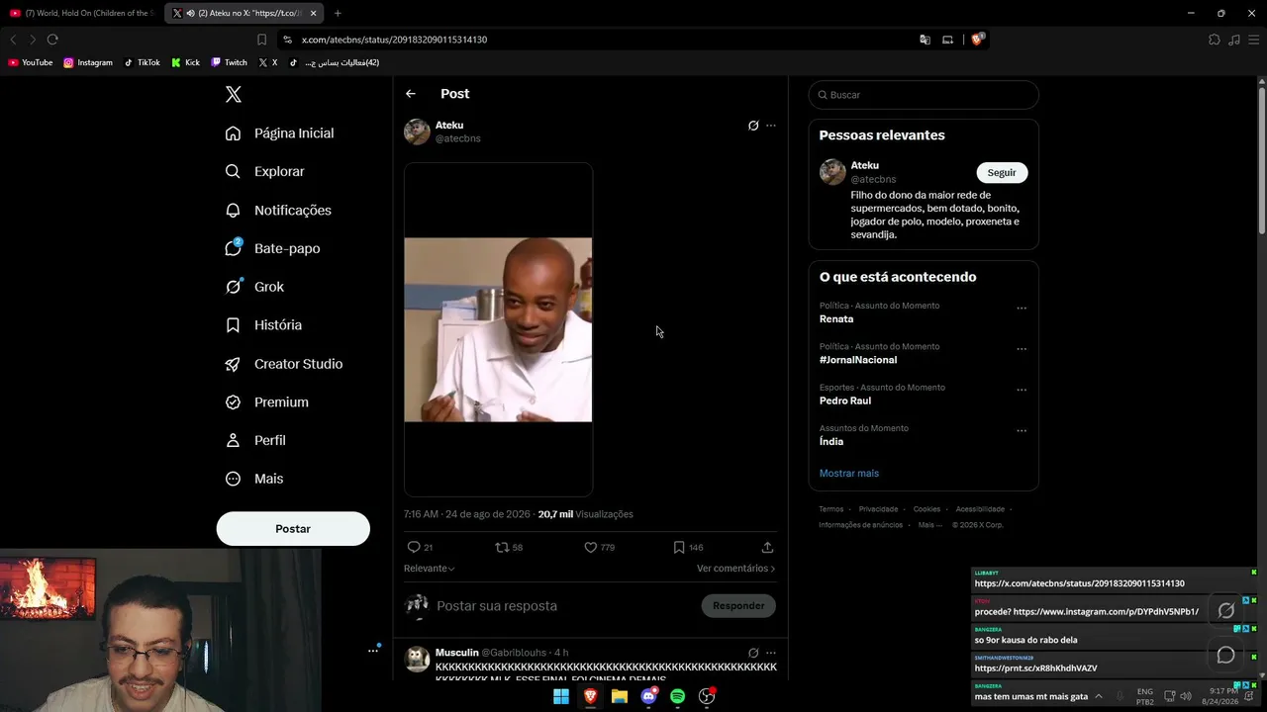
Task: Open Ver comentários
Action: pos(735,569)
